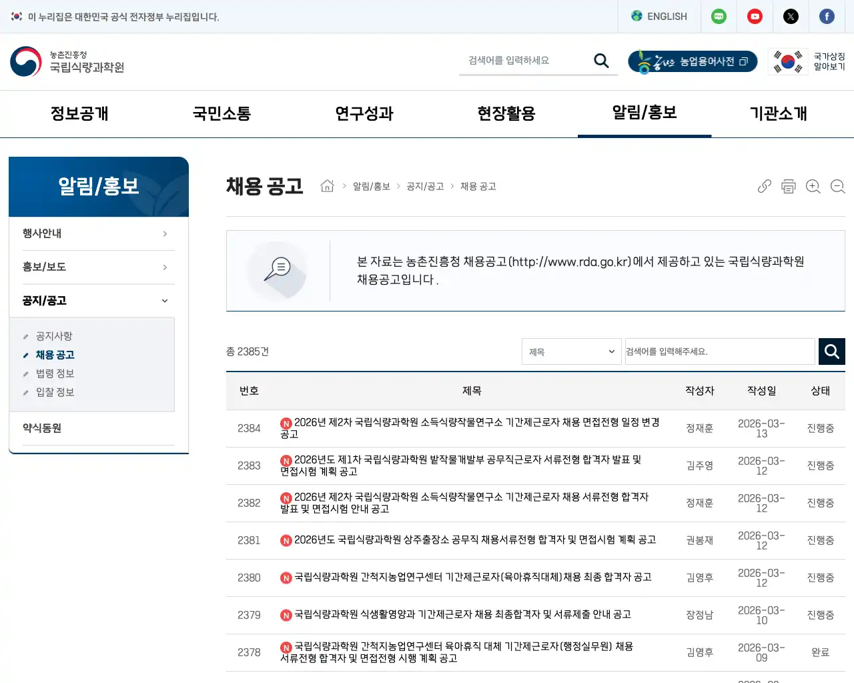Run the top search with magnifier icon

(x=600, y=60)
